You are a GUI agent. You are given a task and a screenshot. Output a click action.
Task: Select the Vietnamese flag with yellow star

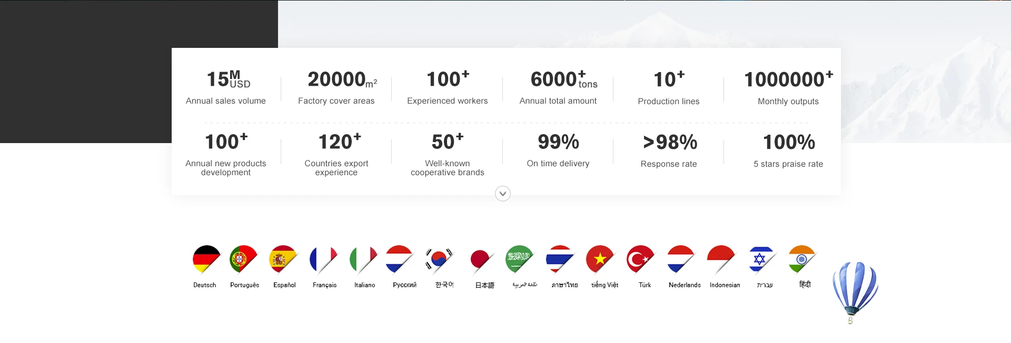tap(600, 259)
